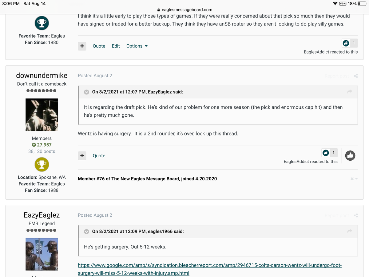Viewport: 369px width, 277px height.
Task: Toggle multiquote plus on the top post
Action: pyautogui.click(x=82, y=46)
